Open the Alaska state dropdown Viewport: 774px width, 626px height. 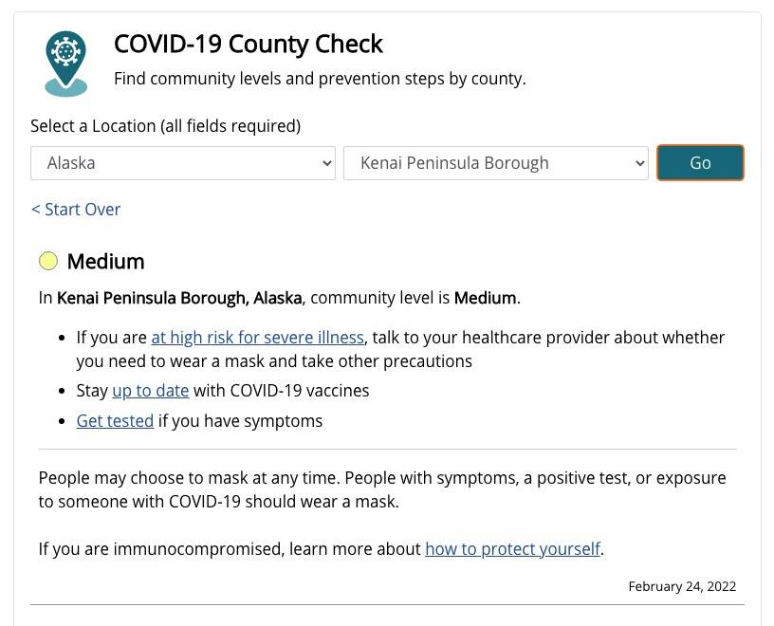click(183, 163)
